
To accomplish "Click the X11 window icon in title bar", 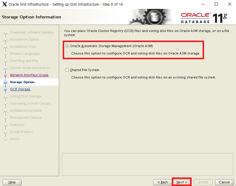I will [x=4, y=4].
